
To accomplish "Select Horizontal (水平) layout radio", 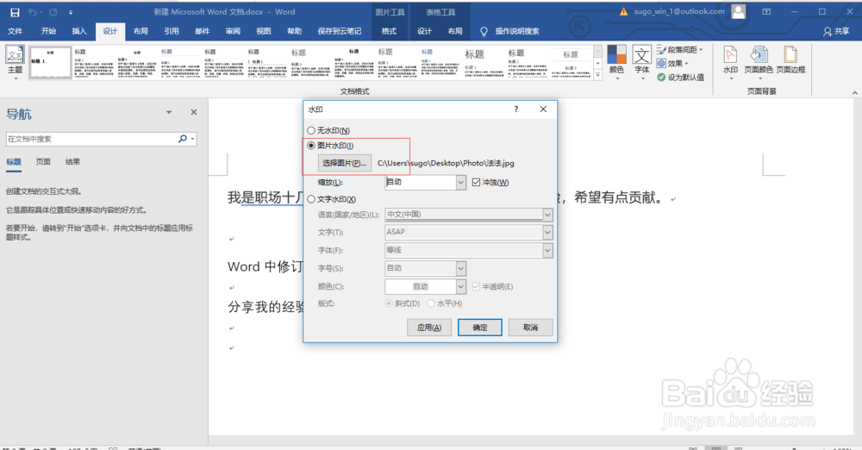I will click(x=431, y=303).
